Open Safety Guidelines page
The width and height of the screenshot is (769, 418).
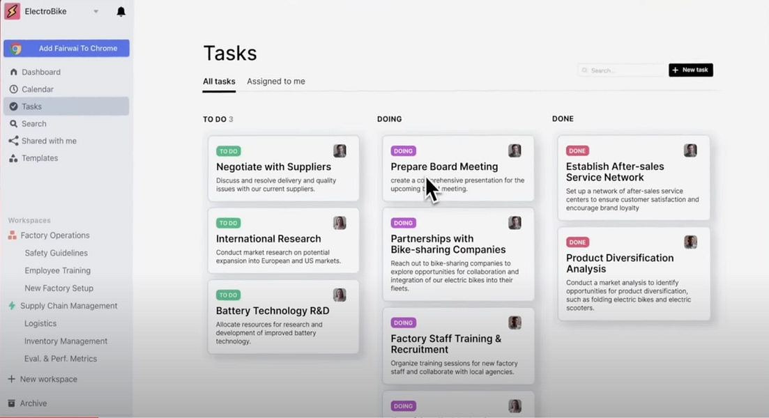[56, 253]
